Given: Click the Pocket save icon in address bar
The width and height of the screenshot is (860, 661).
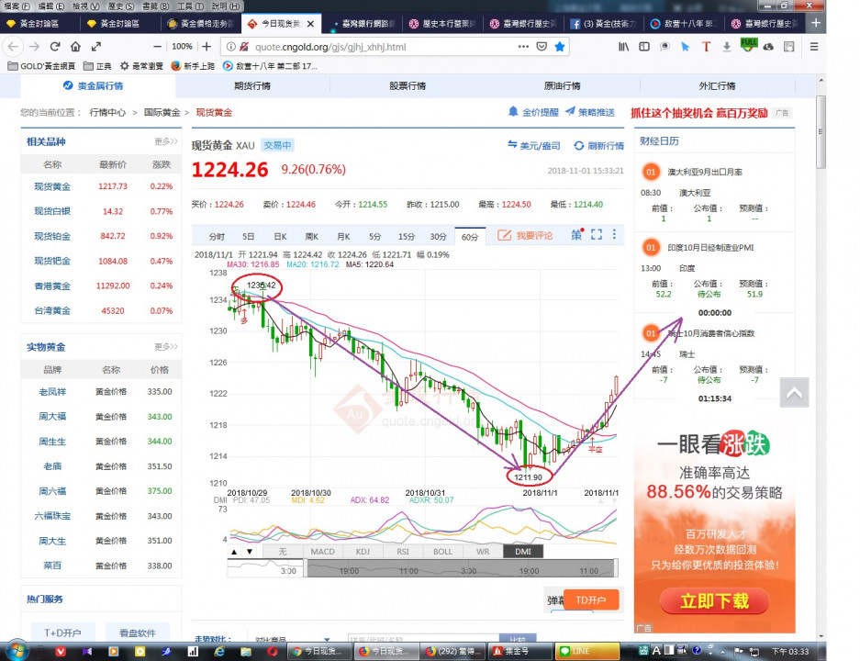Looking at the screenshot, I should coord(542,47).
